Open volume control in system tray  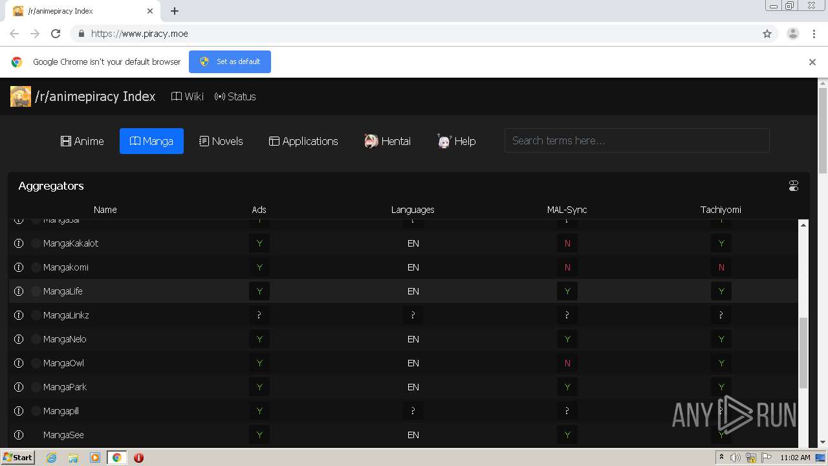click(x=735, y=458)
